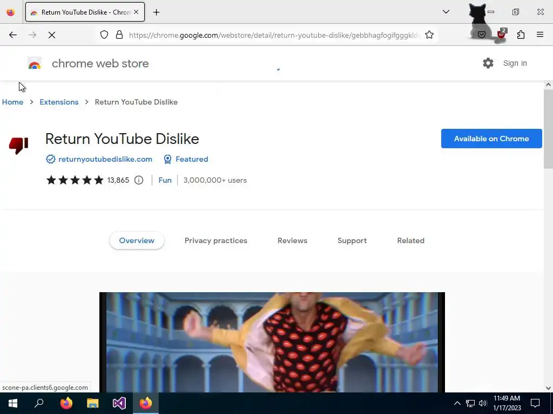Open the volume tray icon
Image resolution: width=553 pixels, height=414 pixels.
point(483,403)
